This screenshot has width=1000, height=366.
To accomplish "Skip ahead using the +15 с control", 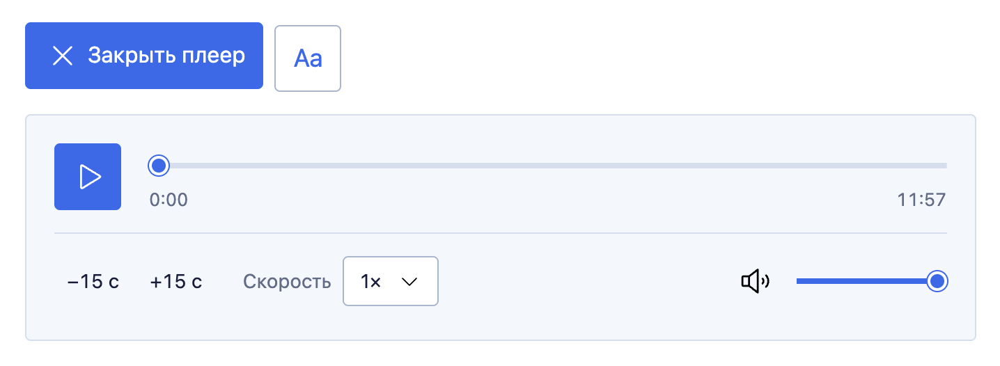I will click(176, 282).
